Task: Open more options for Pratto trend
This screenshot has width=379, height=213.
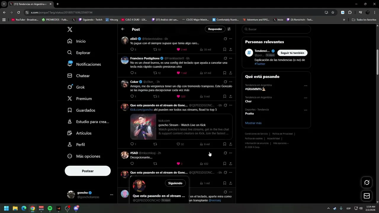Action: (306, 110)
